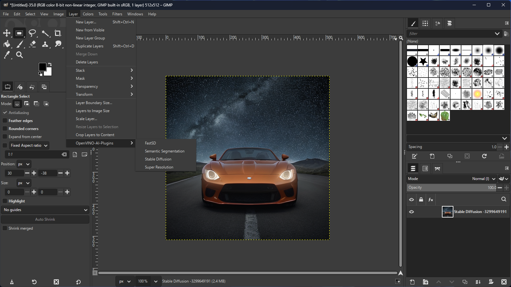Choose Subtract from selection mode
This screenshot has height=287, width=511.
coord(36,104)
